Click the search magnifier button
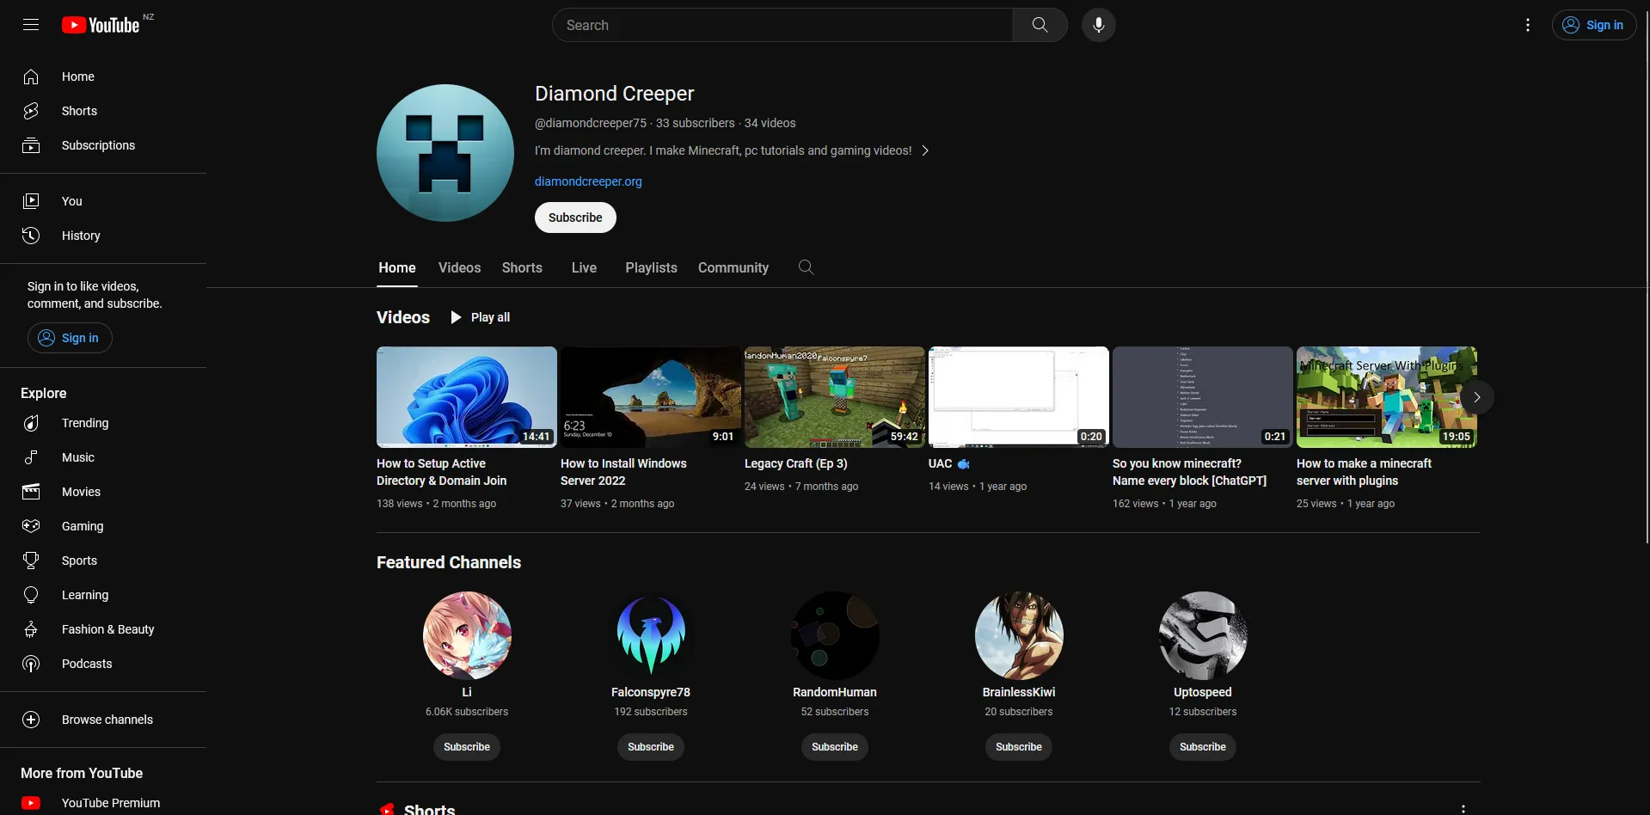The height and width of the screenshot is (815, 1650). click(1040, 25)
